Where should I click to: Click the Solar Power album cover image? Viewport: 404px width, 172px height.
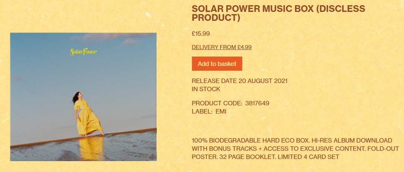(x=83, y=97)
